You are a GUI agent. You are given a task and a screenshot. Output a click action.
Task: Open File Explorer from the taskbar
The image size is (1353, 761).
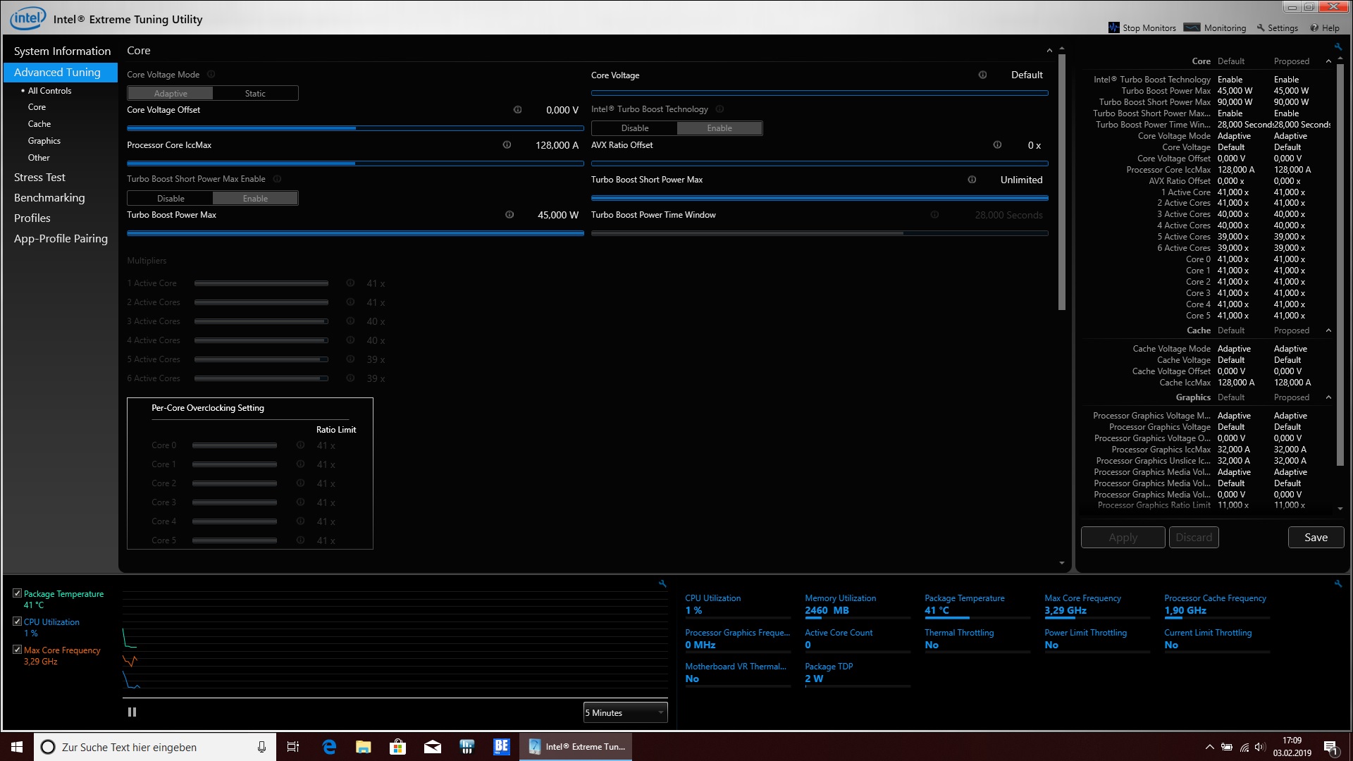click(x=364, y=747)
